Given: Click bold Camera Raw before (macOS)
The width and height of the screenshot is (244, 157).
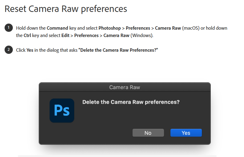Looking at the screenshot, I should click(x=168, y=28).
